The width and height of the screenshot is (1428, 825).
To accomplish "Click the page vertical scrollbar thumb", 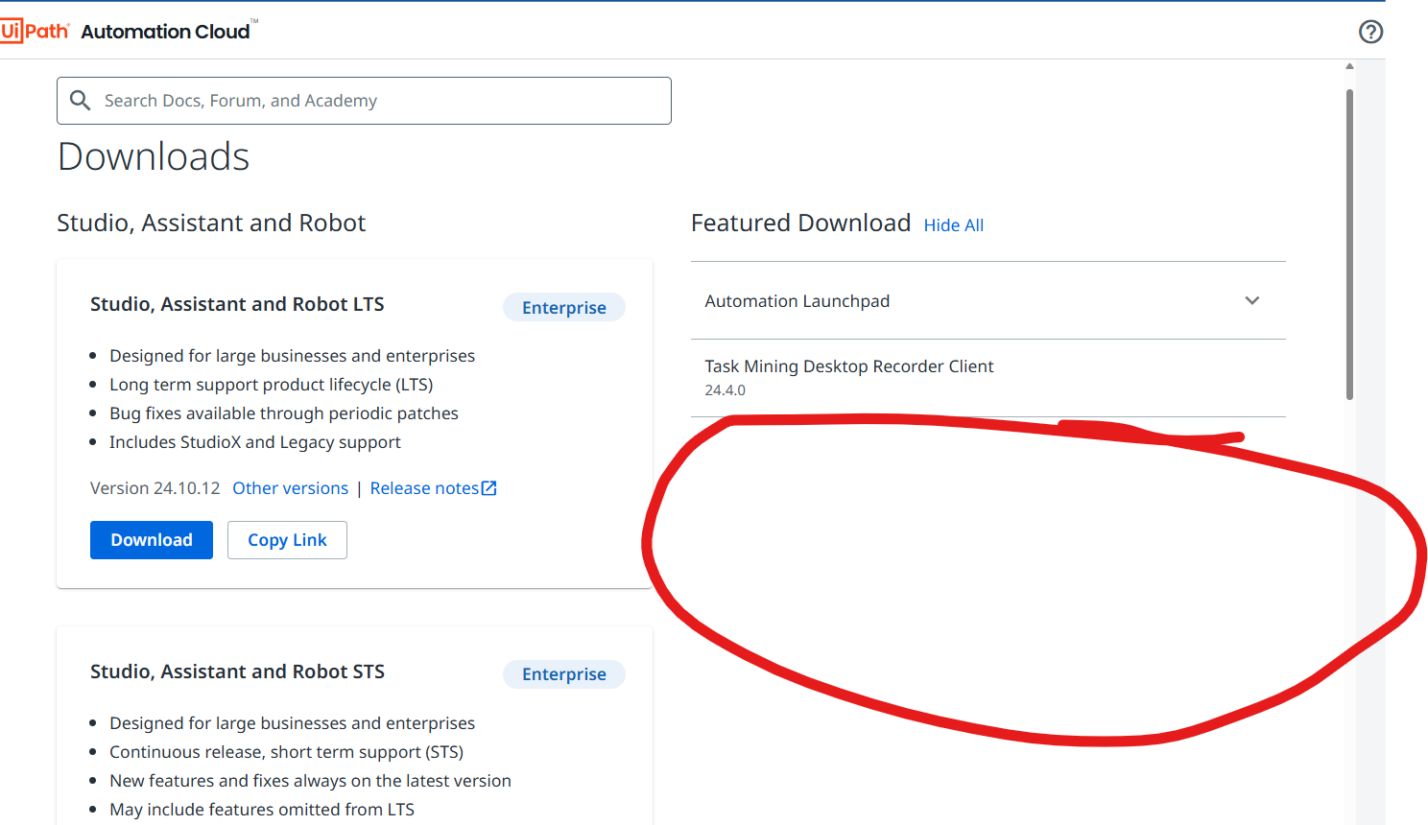I will [x=1349, y=245].
